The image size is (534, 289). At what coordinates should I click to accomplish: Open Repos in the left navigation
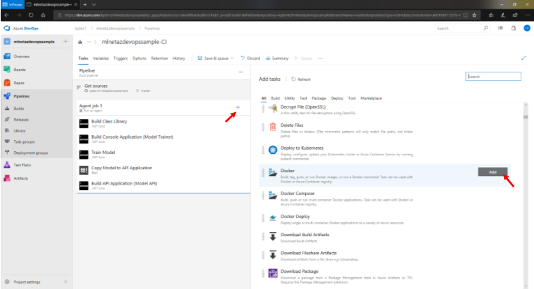20,82
